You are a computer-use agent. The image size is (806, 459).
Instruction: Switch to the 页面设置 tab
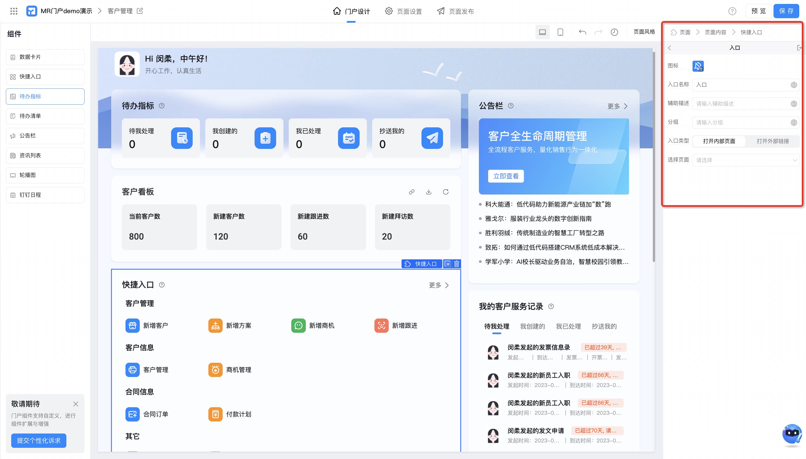pyautogui.click(x=403, y=11)
